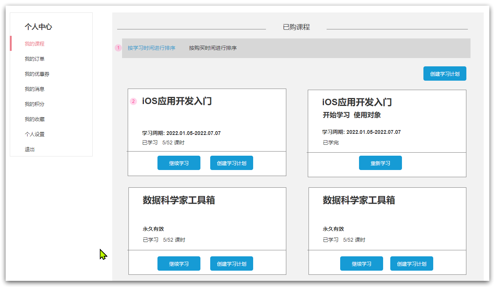The image size is (495, 288).
Task: Sort courses by 按学习时间进行排序
Action: click(151, 48)
